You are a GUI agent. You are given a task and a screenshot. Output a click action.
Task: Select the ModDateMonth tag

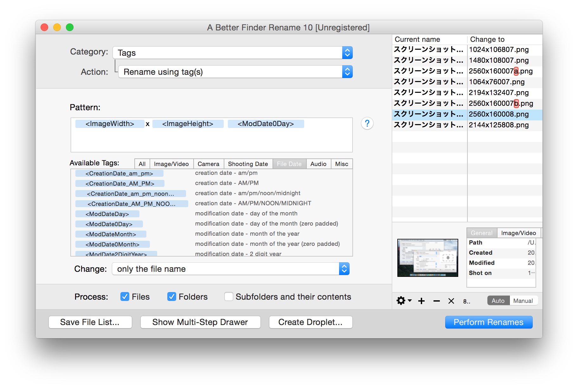(111, 234)
